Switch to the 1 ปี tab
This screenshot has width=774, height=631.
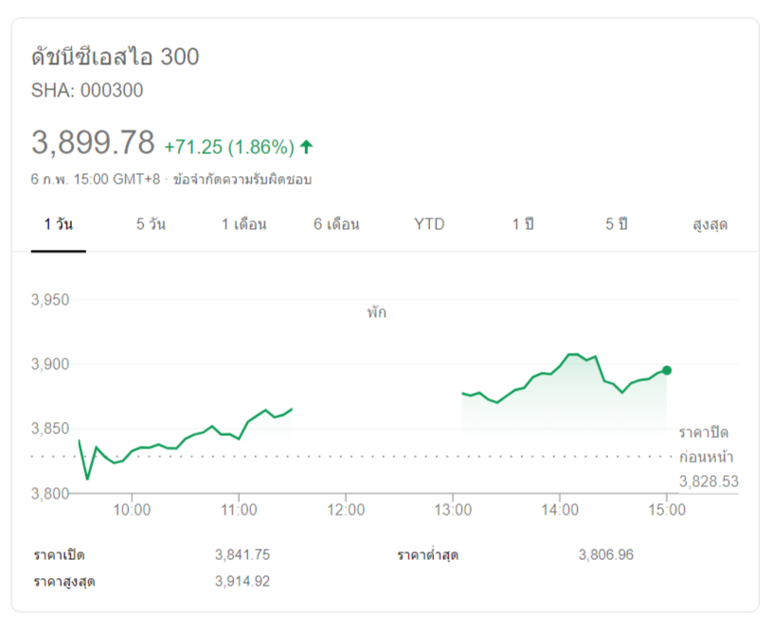(x=523, y=224)
